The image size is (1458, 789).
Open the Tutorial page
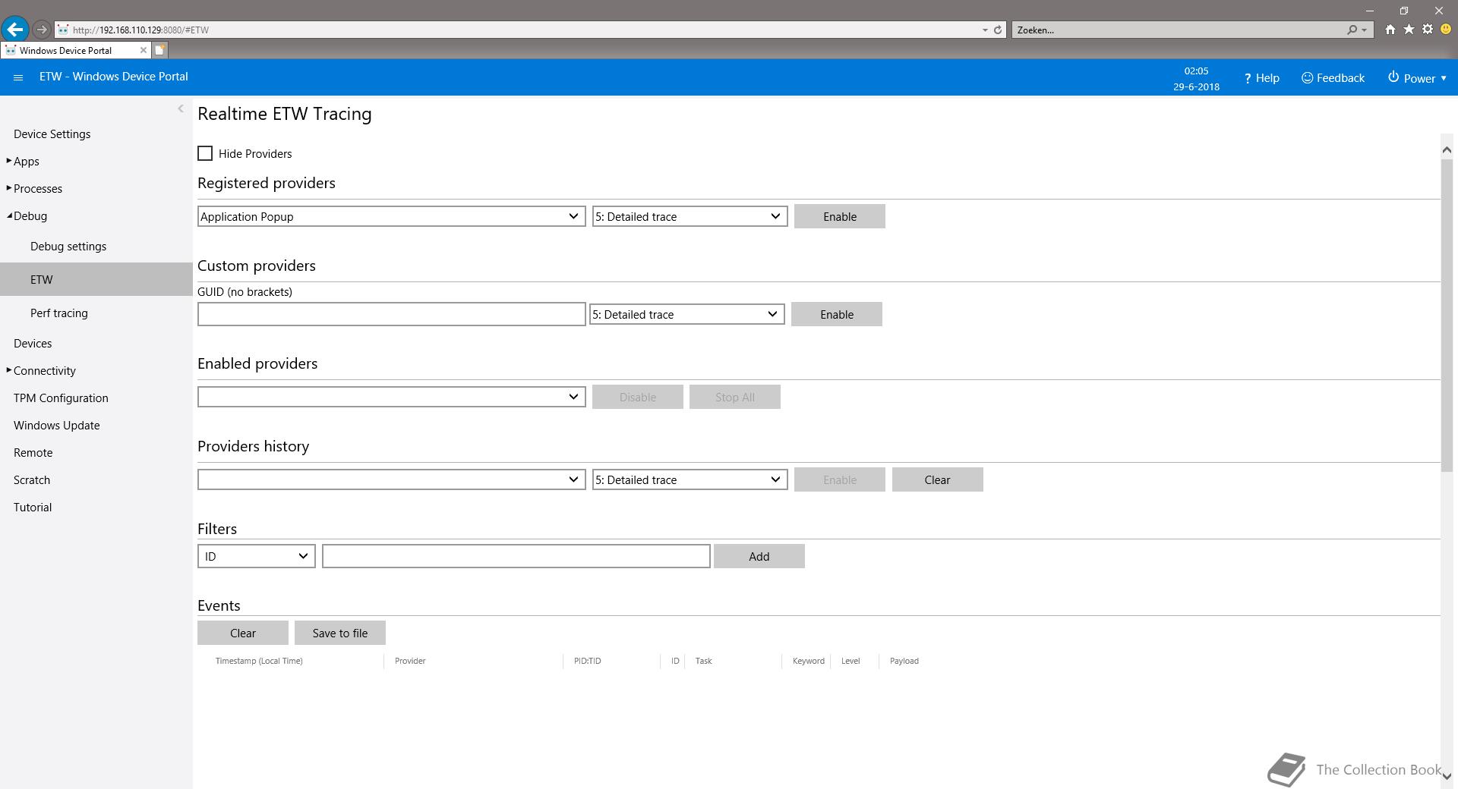[33, 507]
